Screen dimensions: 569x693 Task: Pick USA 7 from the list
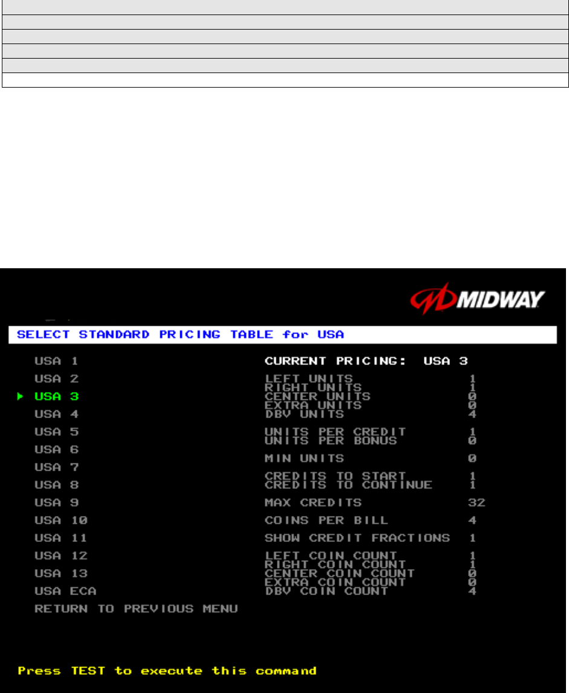[x=57, y=467]
